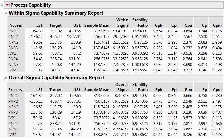Click the Stability Ratio header in Within table
224x138 pixels.
coord(140,23)
